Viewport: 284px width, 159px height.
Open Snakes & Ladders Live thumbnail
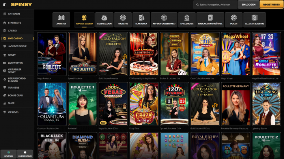[x=174, y=54]
